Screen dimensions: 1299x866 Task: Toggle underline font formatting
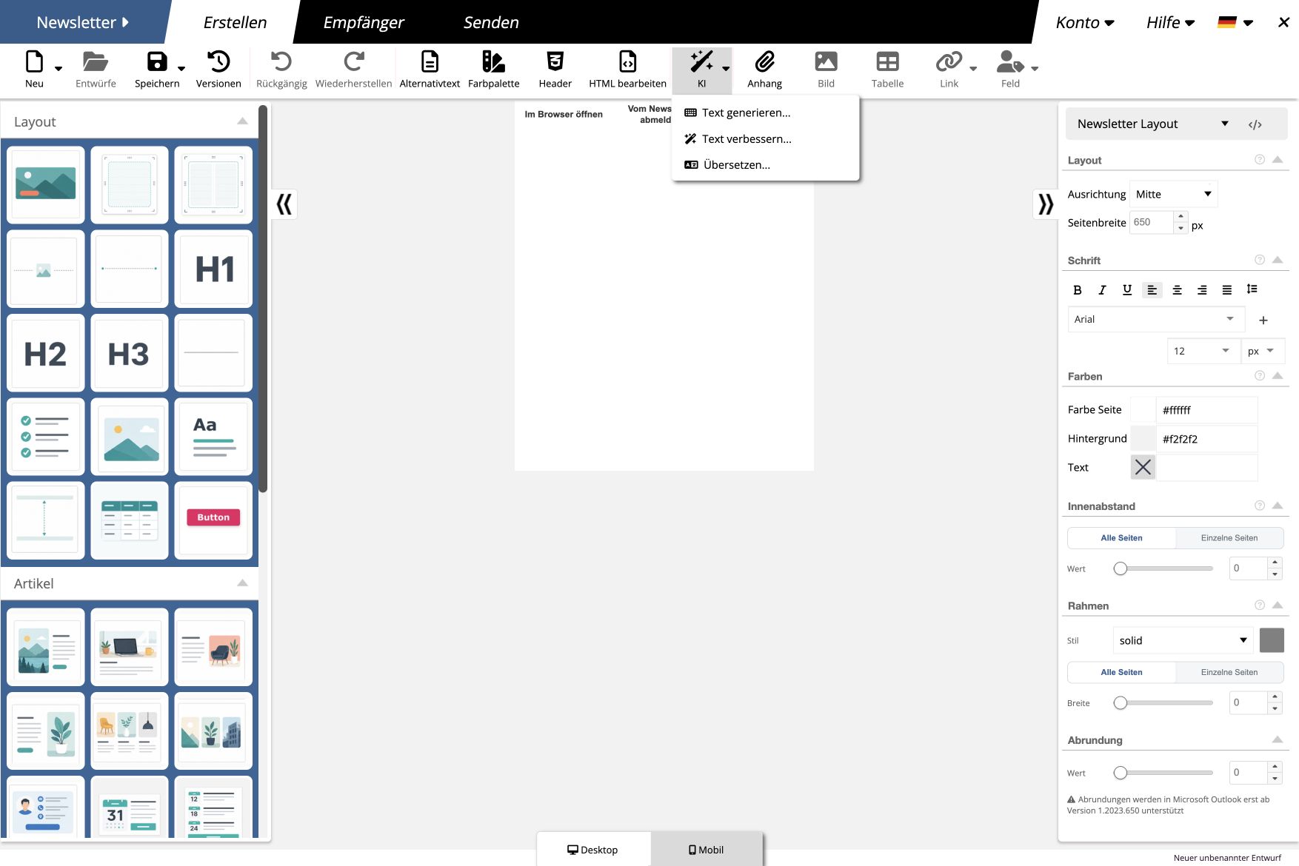[1127, 290]
